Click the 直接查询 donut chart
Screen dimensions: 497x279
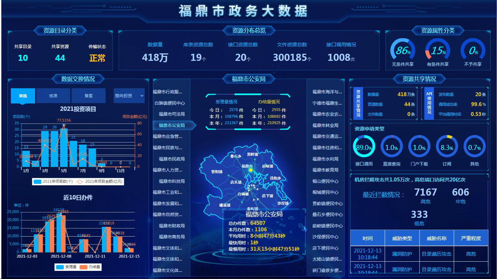tap(392, 146)
